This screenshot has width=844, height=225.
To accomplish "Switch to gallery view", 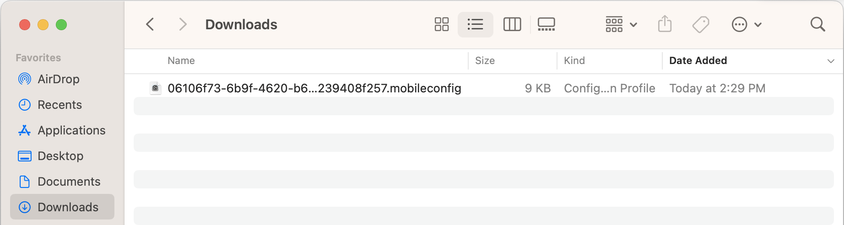I will tap(546, 24).
